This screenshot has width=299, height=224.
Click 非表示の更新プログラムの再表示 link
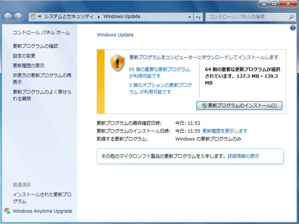coord(42,79)
